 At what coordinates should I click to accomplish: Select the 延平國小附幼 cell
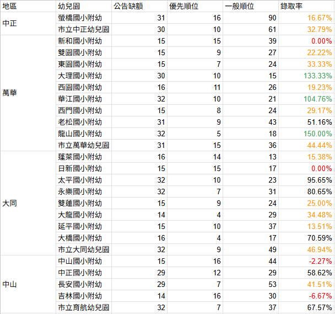pyautogui.click(x=84, y=226)
